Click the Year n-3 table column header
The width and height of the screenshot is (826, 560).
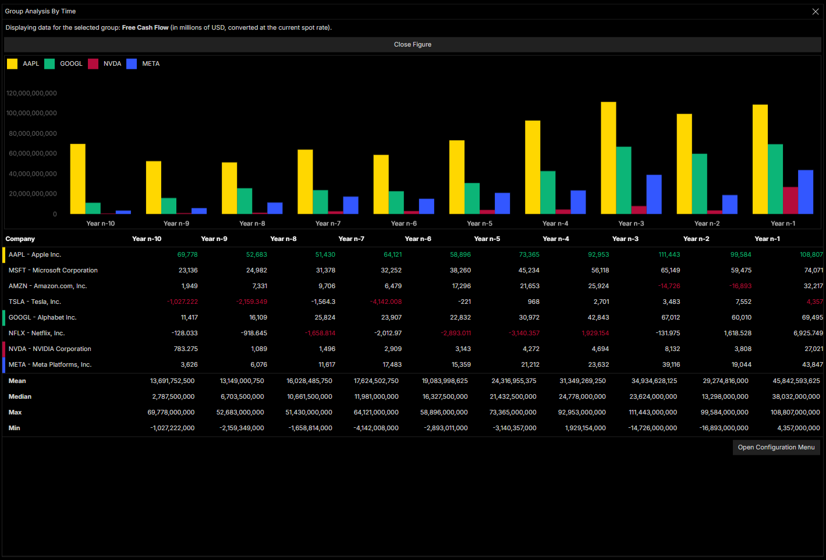(x=625, y=239)
